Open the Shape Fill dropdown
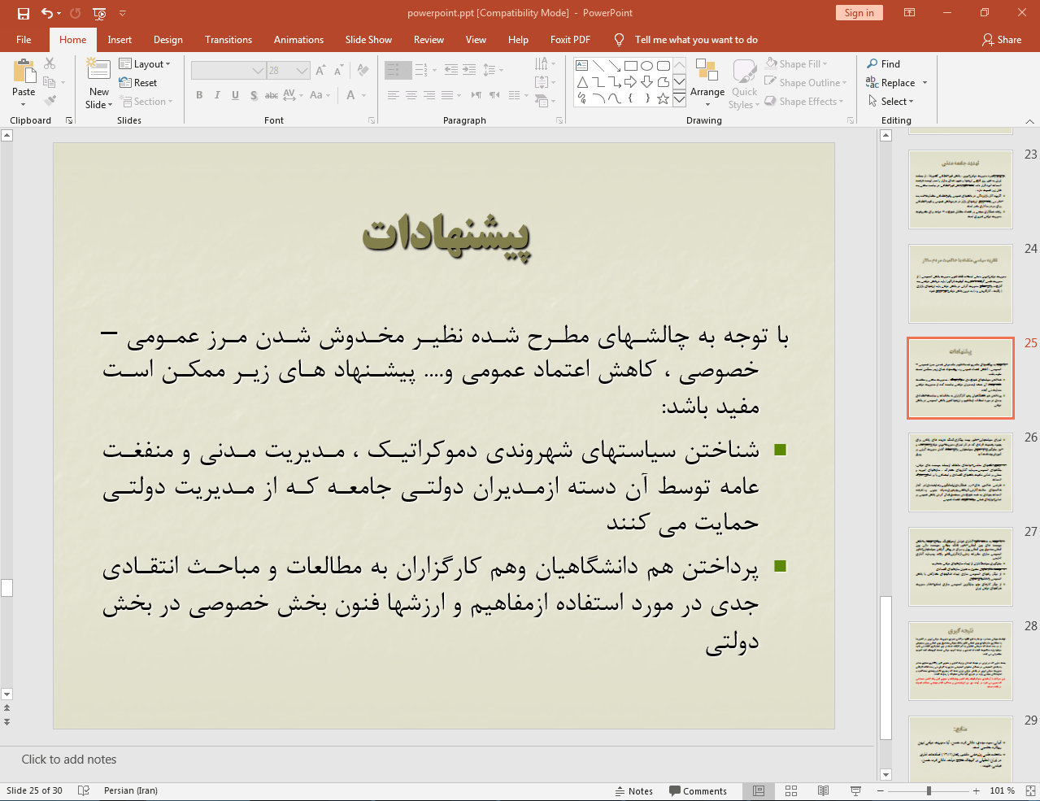This screenshot has height=801, width=1040. pyautogui.click(x=796, y=64)
